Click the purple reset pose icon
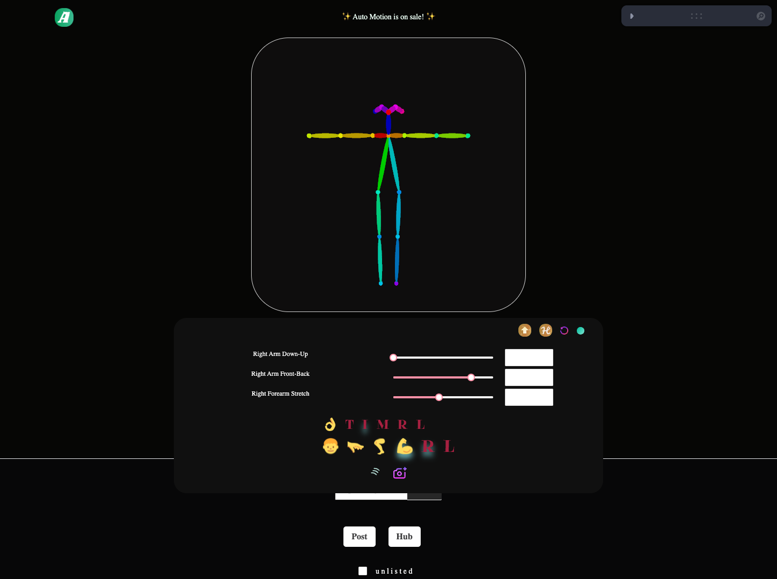This screenshot has width=777, height=579. [564, 330]
